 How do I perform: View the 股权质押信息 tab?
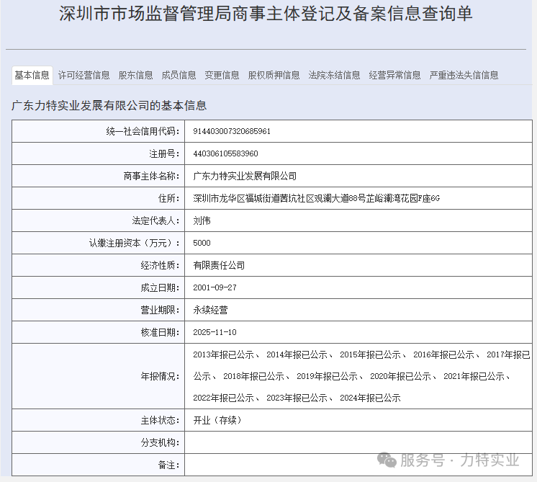(x=274, y=75)
